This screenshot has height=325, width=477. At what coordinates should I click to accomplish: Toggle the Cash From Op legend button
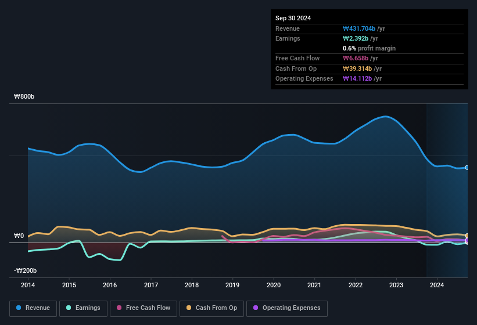point(211,308)
